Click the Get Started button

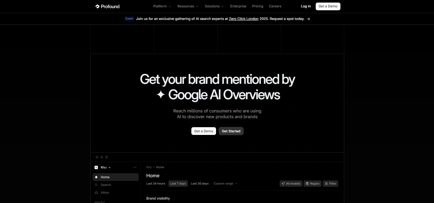click(x=231, y=131)
